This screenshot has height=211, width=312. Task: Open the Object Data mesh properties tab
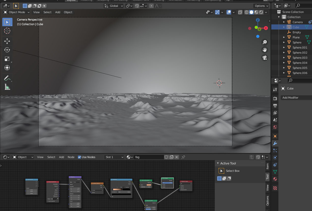(x=275, y=172)
